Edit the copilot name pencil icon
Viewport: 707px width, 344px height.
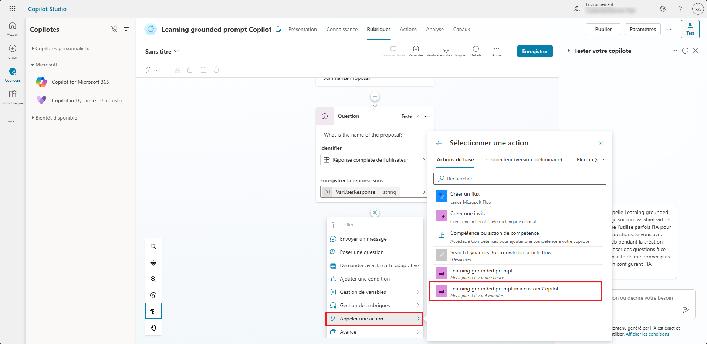[x=278, y=29]
